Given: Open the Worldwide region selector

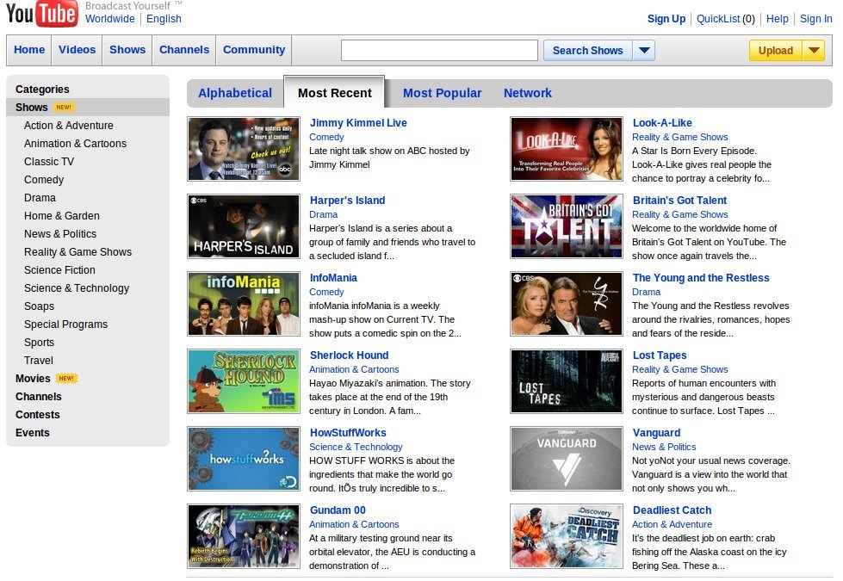Looking at the screenshot, I should pos(110,19).
